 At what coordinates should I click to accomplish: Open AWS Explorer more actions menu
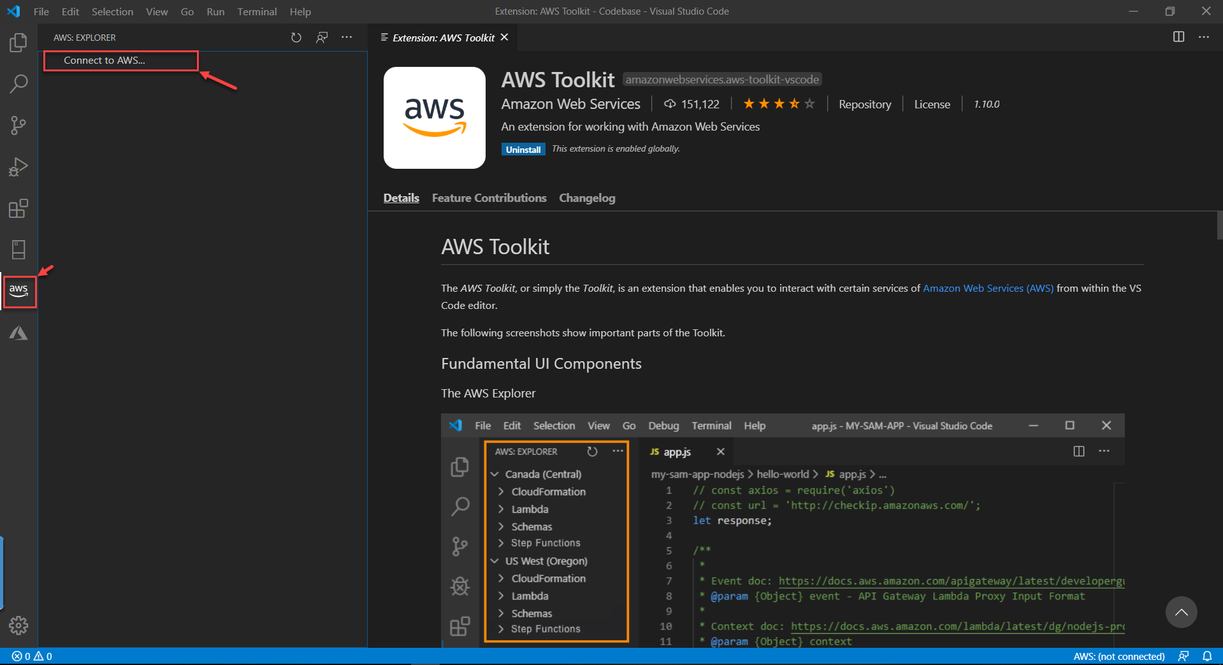coord(347,38)
